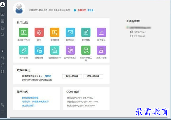Open 多用户管理 purple users icon
Image resolution: width=171 pixels, height=121 pixels.
(x=101, y=50)
